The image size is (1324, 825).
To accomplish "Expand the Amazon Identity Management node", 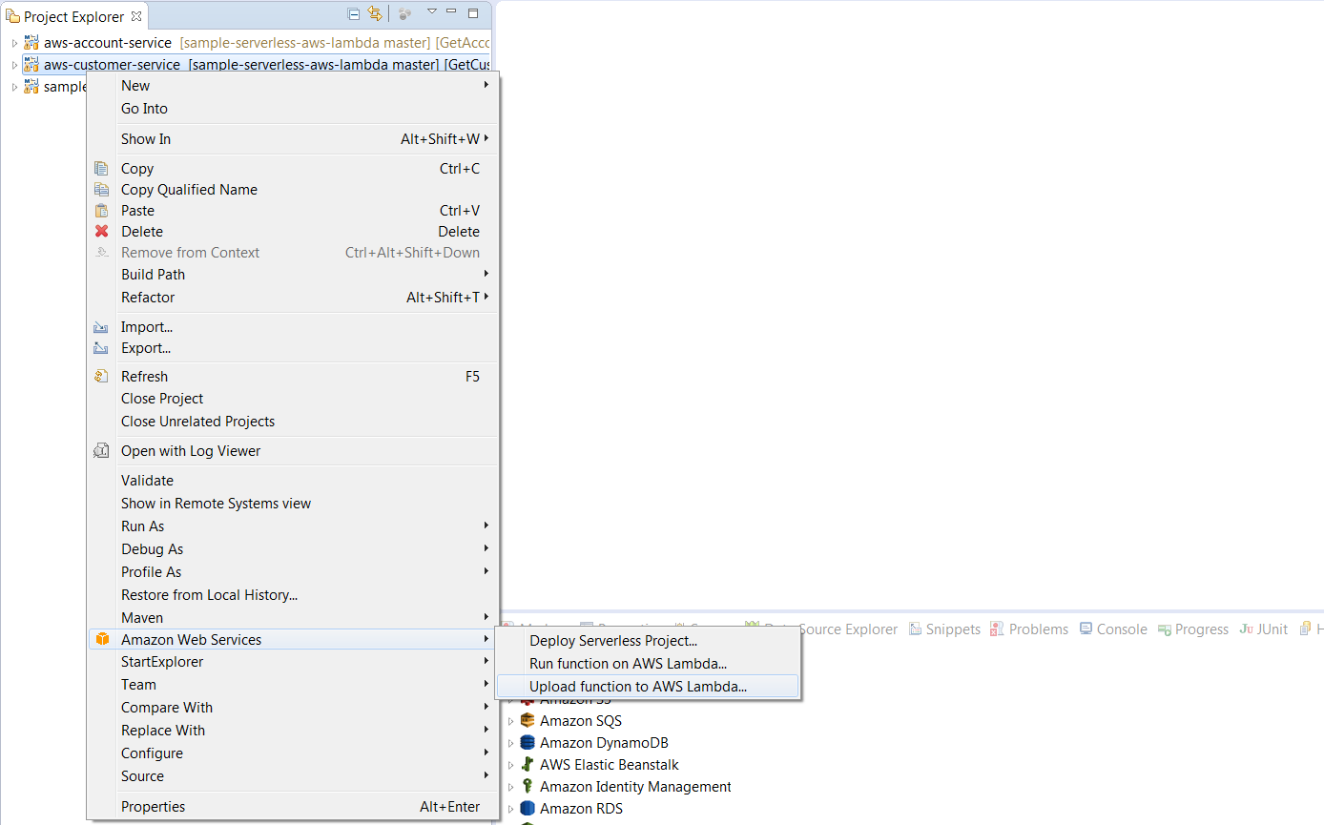I will 510,787.
